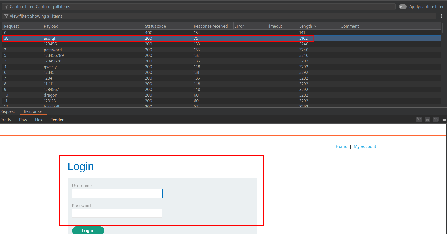Switch to the Hex view tab
Screen dimensions: 447x234
(39, 120)
